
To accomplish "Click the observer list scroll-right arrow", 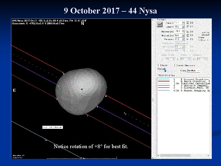I will coord(208,156).
